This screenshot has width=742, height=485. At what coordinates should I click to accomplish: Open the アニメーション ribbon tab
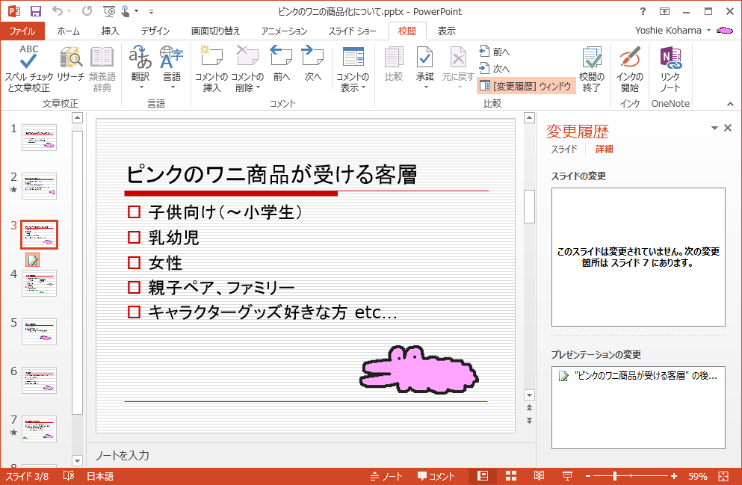pyautogui.click(x=284, y=31)
